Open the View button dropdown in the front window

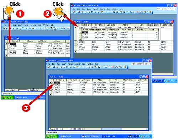[51, 67]
